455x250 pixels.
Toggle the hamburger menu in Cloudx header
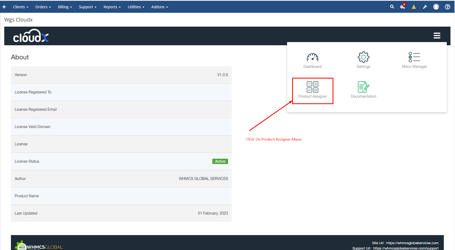(437, 36)
